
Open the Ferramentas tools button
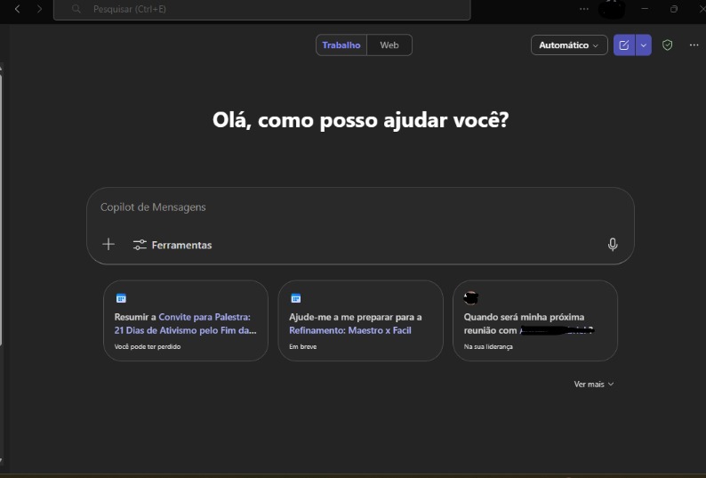[172, 245]
